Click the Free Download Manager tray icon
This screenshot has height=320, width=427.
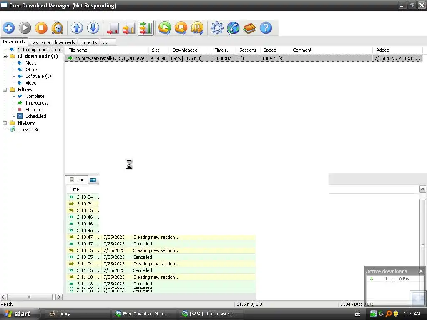click(373, 314)
